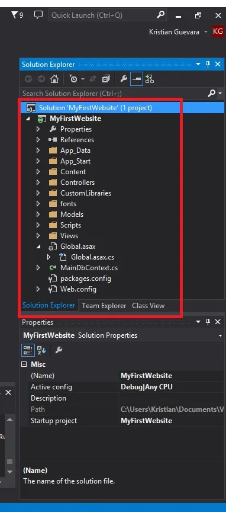Viewport: 226px width, 512px height.
Task: Collapse the Misc category in Properties
Action: [x=24, y=364]
